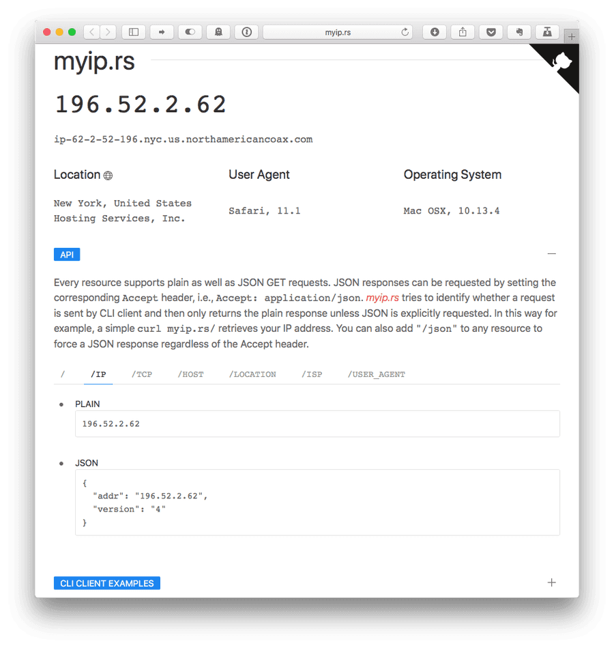Switch to the /HOST tab

click(190, 374)
